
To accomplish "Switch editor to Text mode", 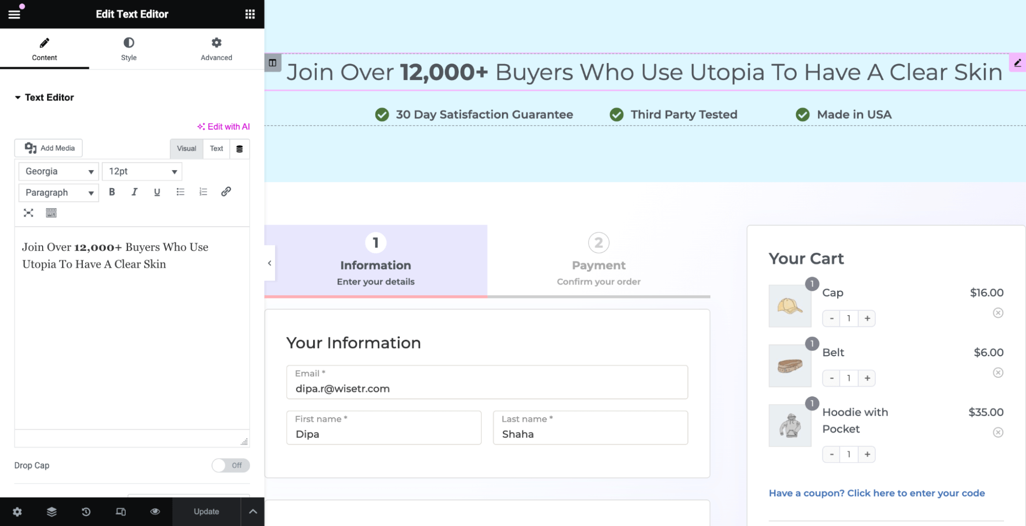I will (x=217, y=149).
